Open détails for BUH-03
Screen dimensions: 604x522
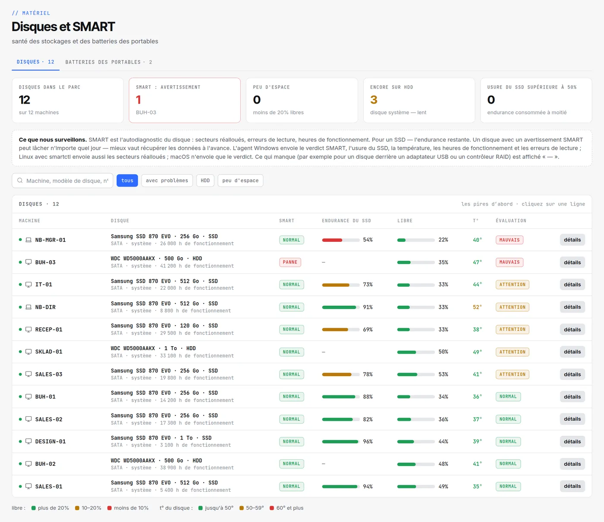point(572,262)
